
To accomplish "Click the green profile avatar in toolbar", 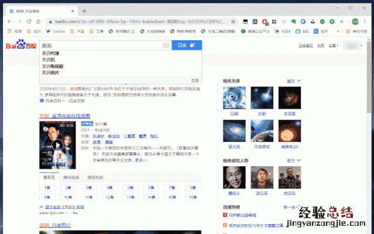I will [355, 22].
